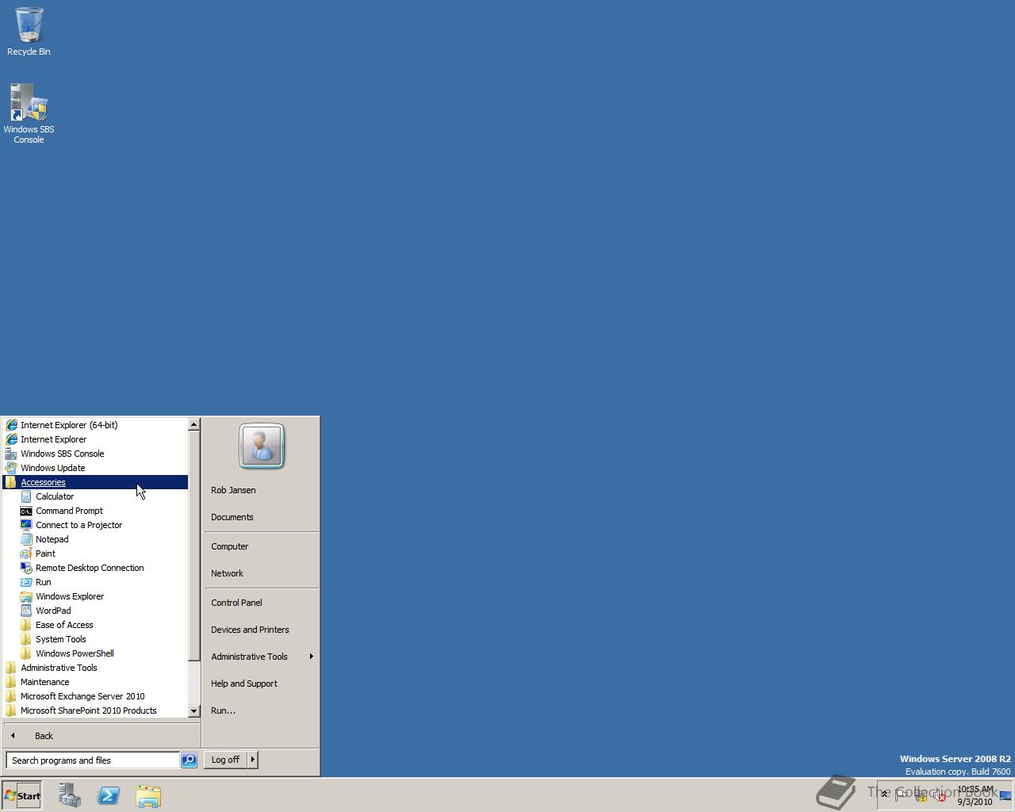Open Server Manager from the taskbar
The width and height of the screenshot is (1015, 812).
70,795
